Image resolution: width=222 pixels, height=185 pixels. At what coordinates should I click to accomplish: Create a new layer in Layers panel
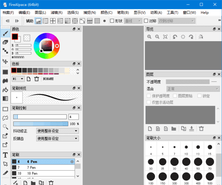(x=150, y=129)
